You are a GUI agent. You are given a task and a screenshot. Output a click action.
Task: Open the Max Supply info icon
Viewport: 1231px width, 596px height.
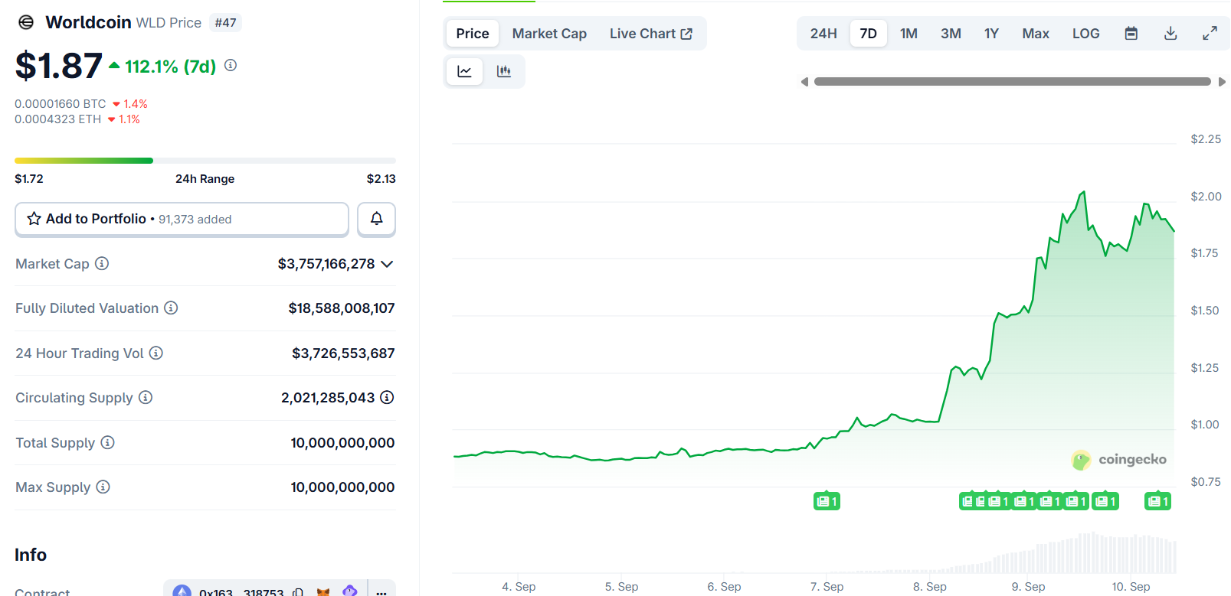tap(103, 487)
